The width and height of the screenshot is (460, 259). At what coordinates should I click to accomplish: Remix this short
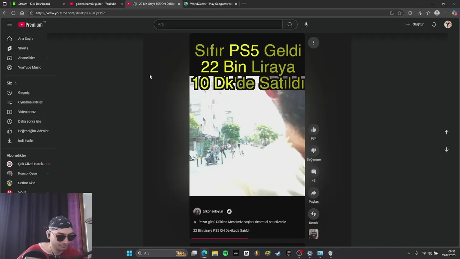314,214
